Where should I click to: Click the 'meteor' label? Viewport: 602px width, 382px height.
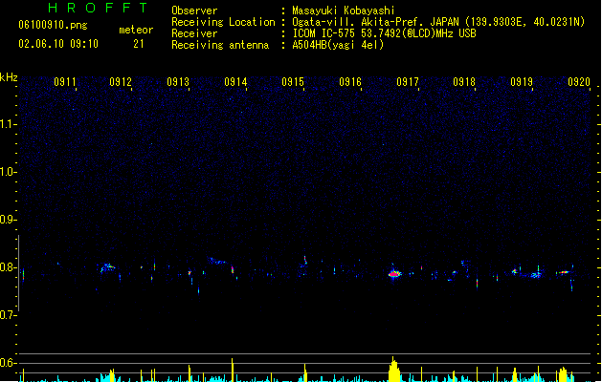[x=136, y=30]
